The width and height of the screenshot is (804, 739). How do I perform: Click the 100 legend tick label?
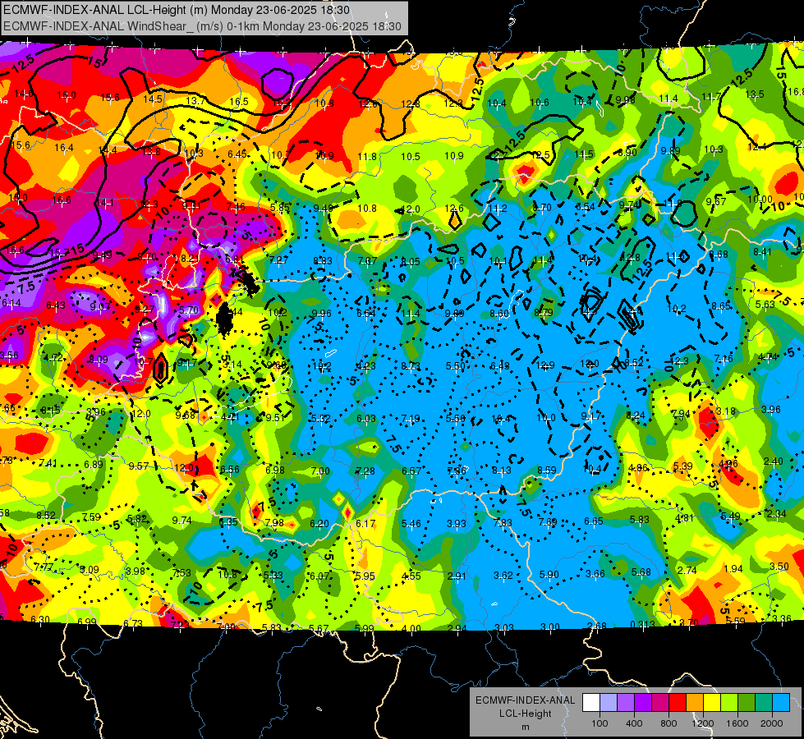click(600, 723)
